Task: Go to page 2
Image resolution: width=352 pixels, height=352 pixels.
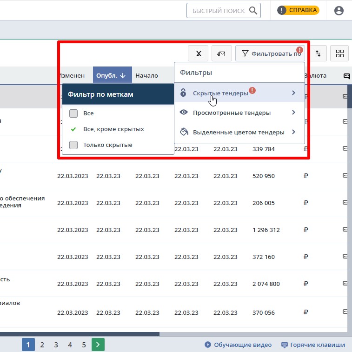Action: pos(42,345)
